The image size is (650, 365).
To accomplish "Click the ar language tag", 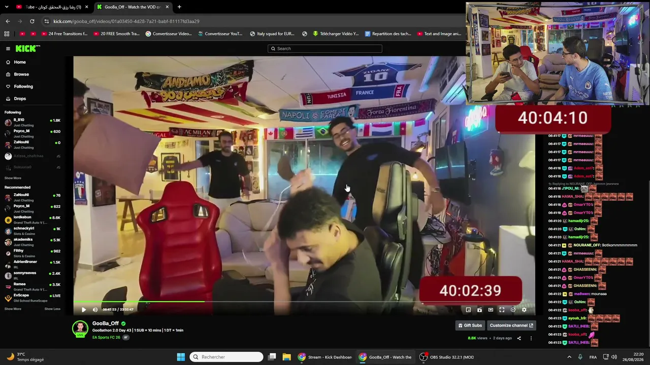I will tap(125, 337).
